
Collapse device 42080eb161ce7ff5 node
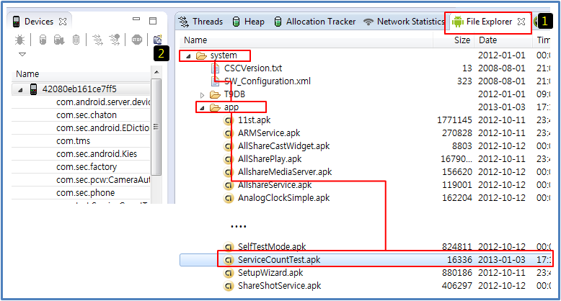coord(20,90)
